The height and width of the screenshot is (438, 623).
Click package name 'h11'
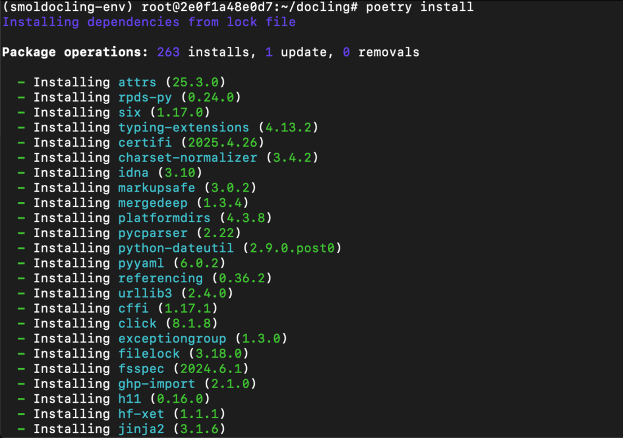(130, 398)
